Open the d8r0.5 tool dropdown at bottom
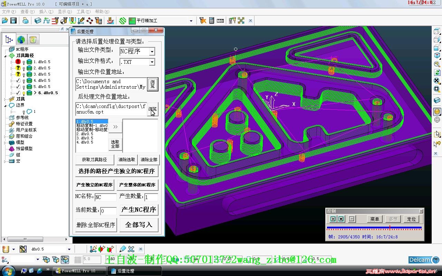The height and width of the screenshot is (276, 442). 69,249
